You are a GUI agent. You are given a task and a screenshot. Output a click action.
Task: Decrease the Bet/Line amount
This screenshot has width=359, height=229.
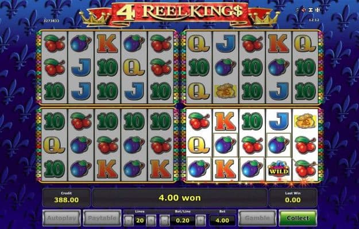point(165,220)
